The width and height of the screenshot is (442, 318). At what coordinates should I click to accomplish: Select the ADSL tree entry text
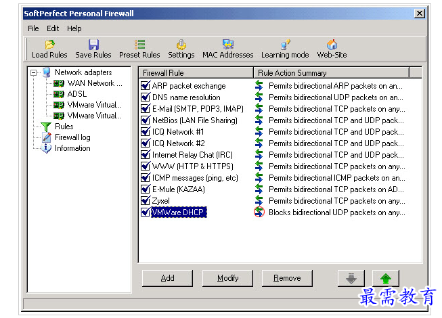pyautogui.click(x=77, y=94)
